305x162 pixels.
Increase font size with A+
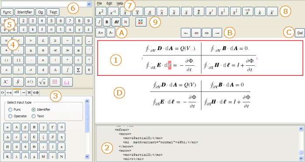point(100,33)
